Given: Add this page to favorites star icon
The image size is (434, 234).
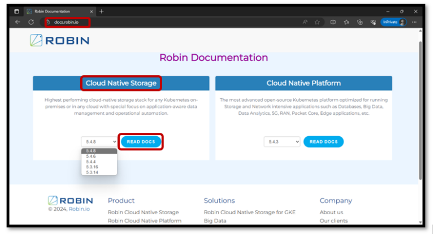Looking at the screenshot, I should point(317,22).
